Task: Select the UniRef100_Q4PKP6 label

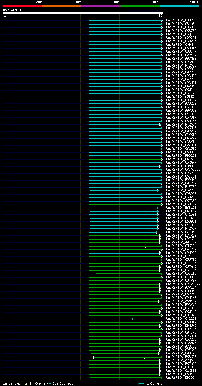Action: 181,79
